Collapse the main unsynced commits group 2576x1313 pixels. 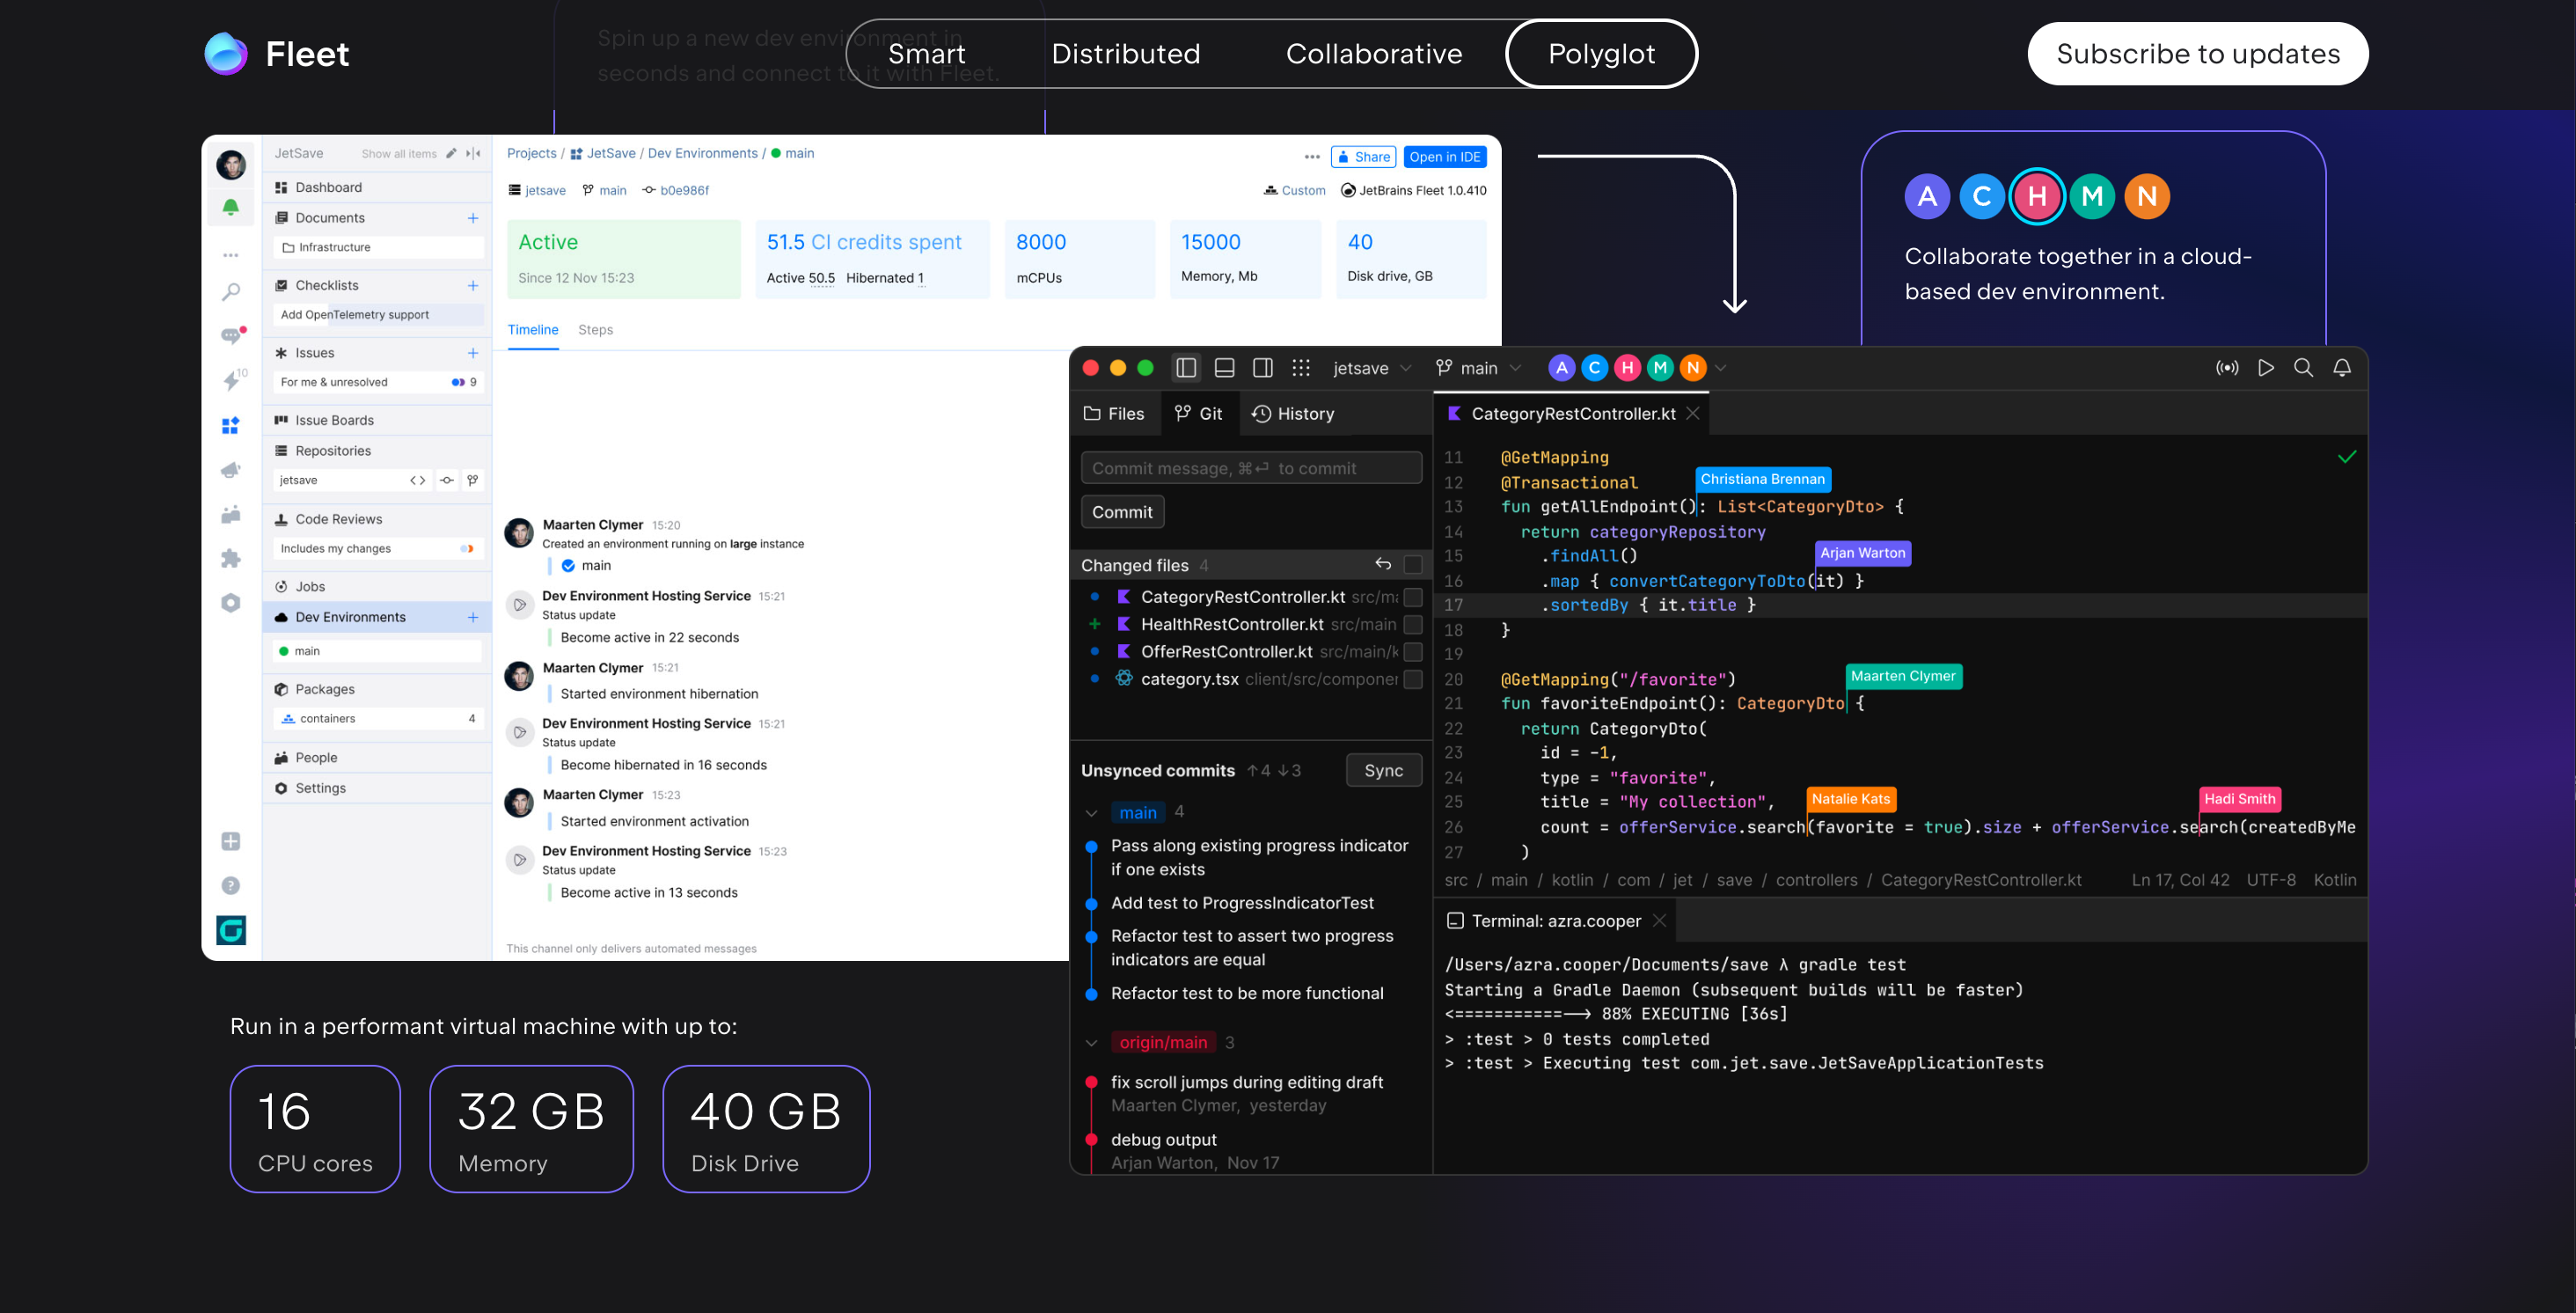pos(1092,812)
